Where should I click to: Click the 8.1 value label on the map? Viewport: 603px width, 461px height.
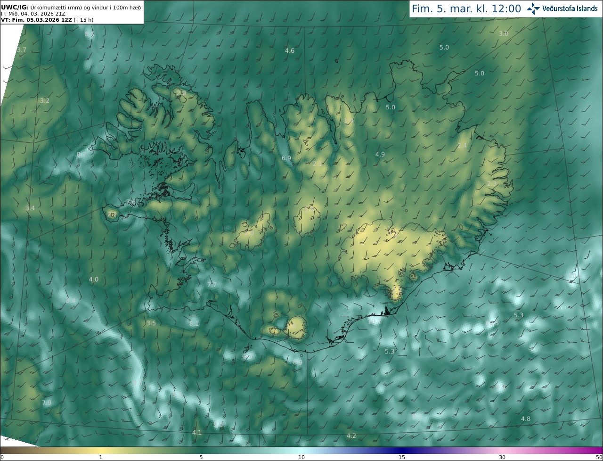[194, 323]
